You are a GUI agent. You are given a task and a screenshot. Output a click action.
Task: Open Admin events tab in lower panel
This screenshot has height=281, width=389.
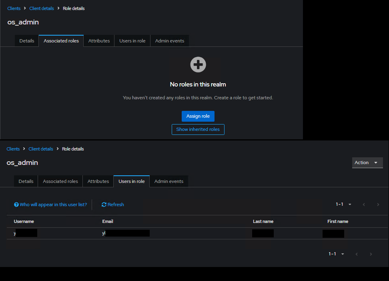point(169,181)
